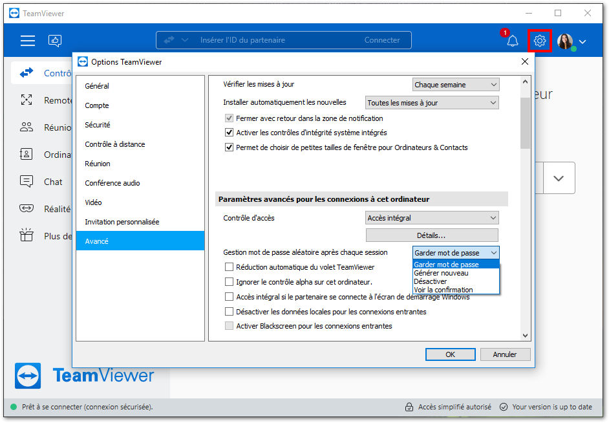609x423 pixels.
Task: Select the Vidéo options category
Action: (140, 202)
